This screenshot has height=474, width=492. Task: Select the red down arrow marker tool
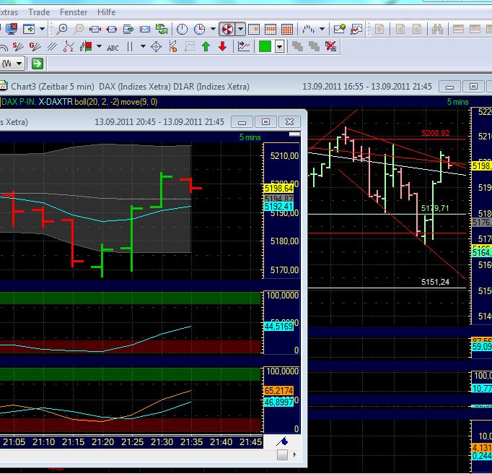(222, 47)
